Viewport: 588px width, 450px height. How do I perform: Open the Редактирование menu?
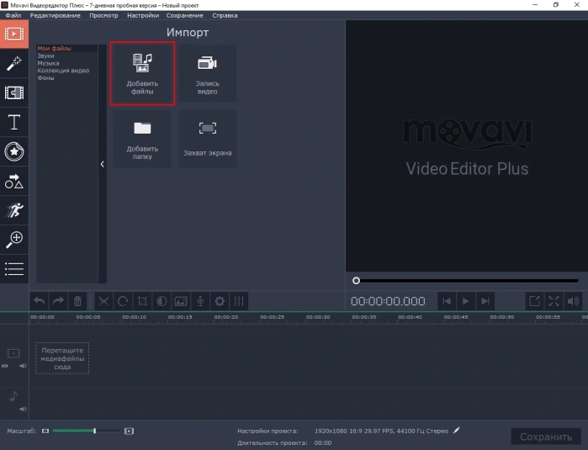click(56, 15)
